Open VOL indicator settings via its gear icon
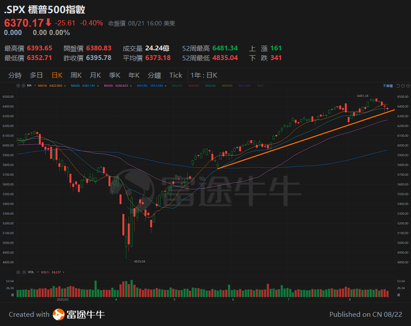 click(x=18, y=272)
